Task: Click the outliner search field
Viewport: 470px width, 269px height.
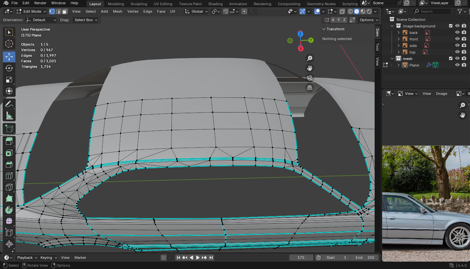Action: pyautogui.click(x=432, y=11)
